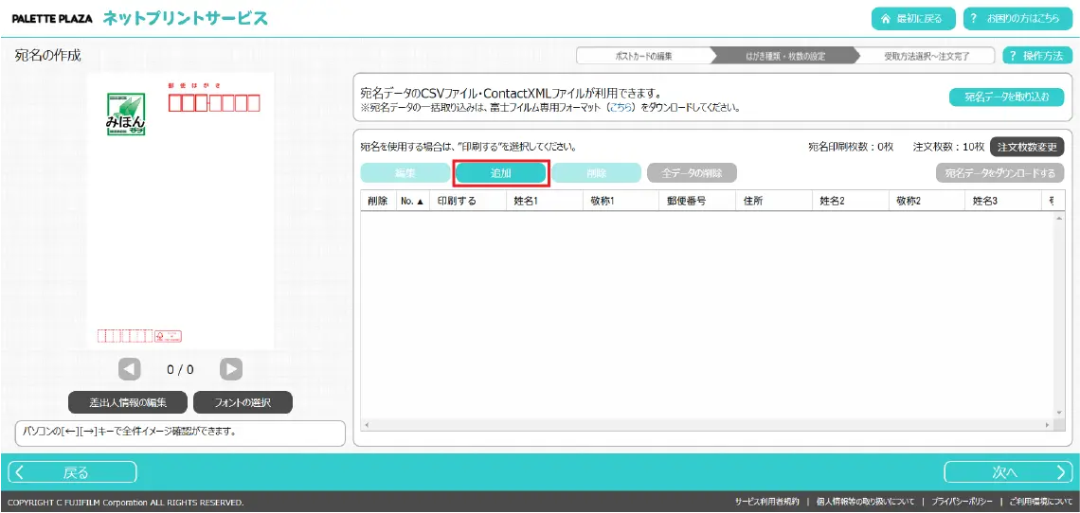Viewport: 1080px width, 513px height.
Task: Proceed with the 次へ button
Action: pyautogui.click(x=1008, y=472)
